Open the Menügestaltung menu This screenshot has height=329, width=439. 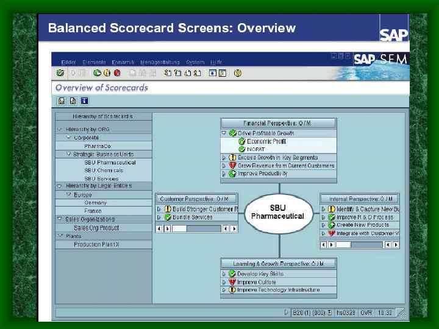tap(160, 62)
